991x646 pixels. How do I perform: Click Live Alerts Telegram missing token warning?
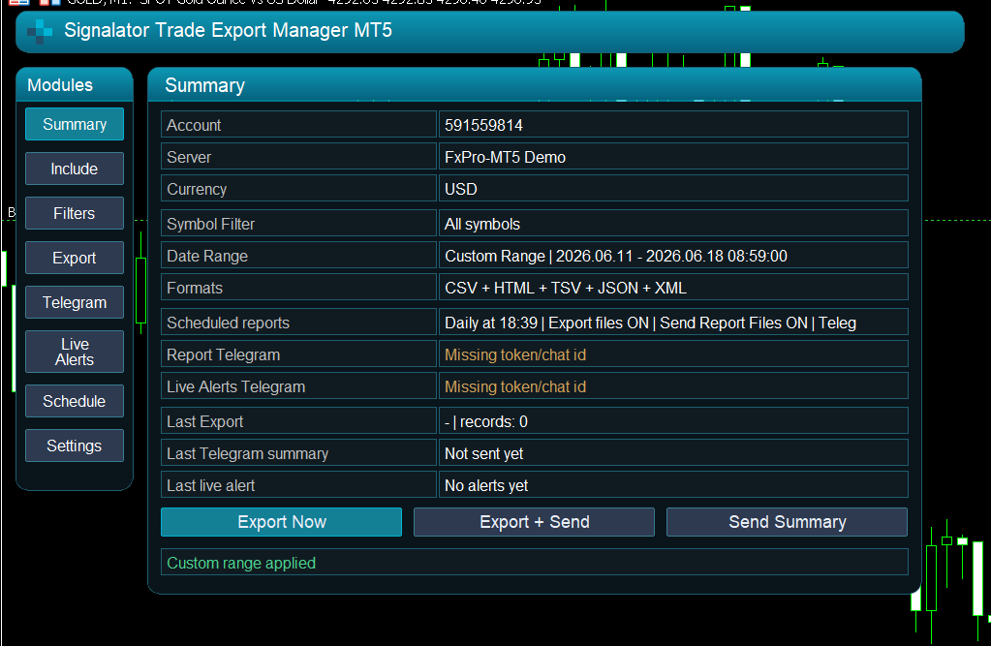673,386
